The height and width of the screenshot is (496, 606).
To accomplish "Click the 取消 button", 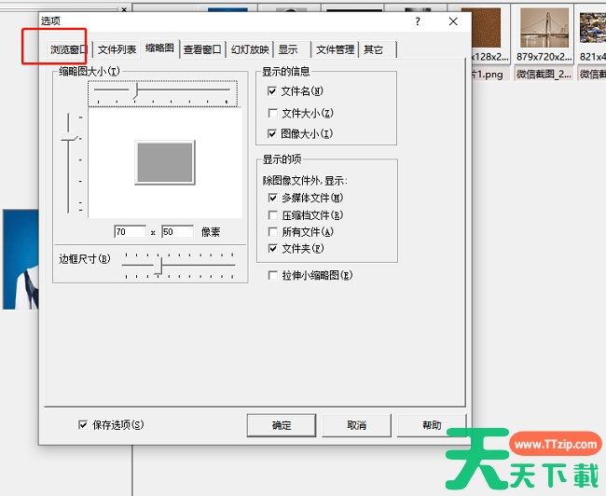I will (x=356, y=425).
